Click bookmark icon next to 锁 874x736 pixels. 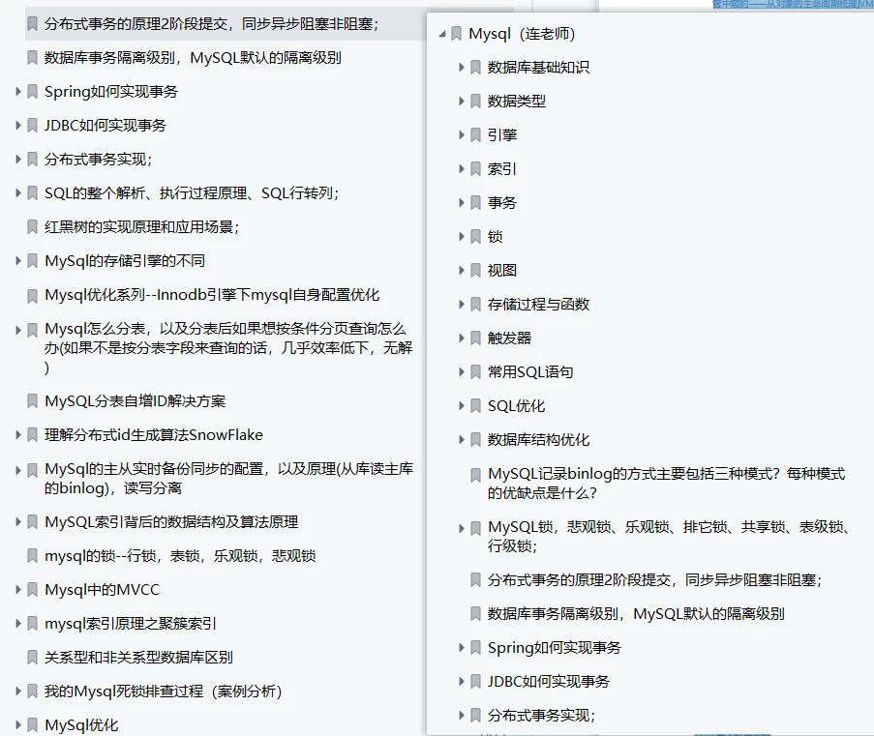pyautogui.click(x=475, y=237)
